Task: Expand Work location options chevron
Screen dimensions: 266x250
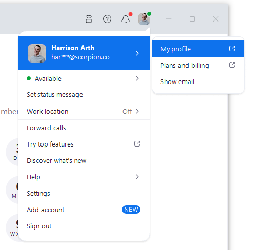Action: coord(137,111)
